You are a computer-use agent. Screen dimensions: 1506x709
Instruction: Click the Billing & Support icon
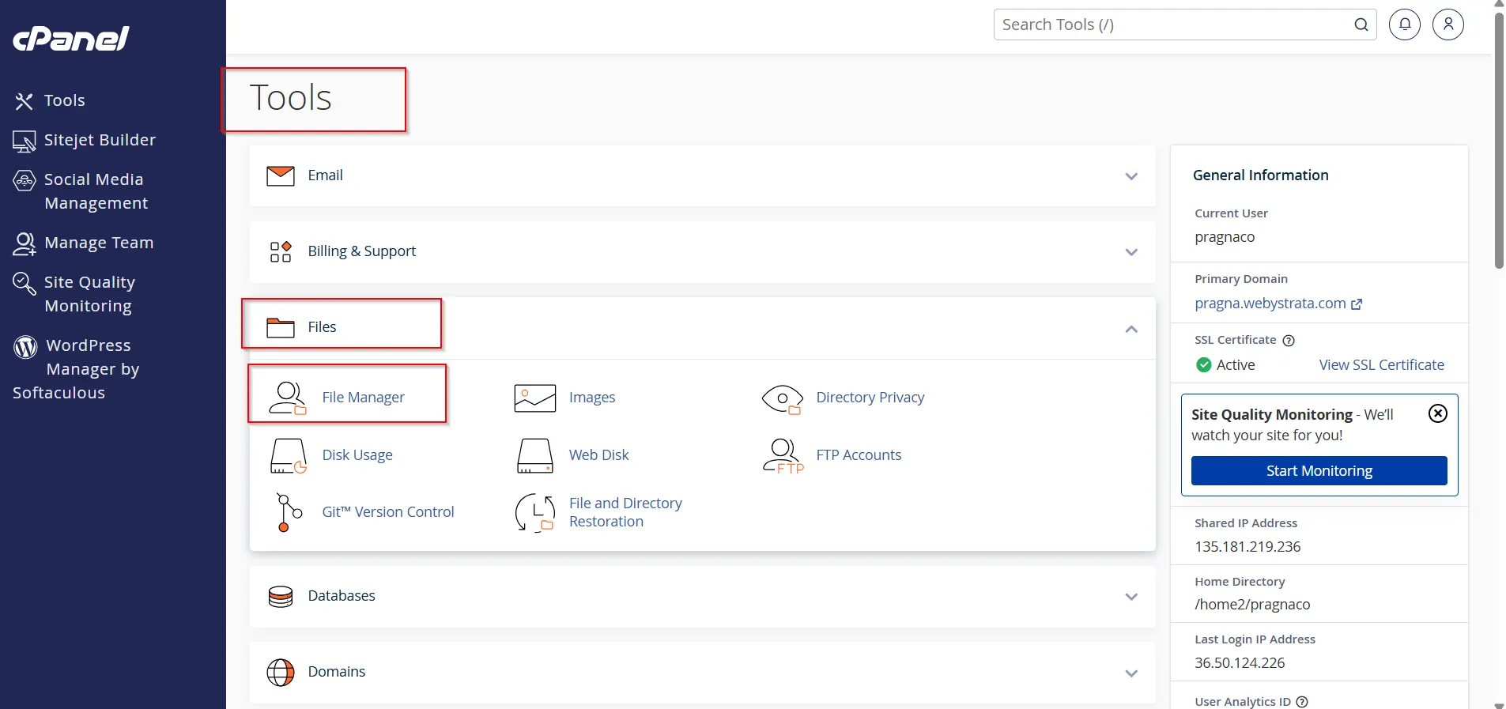(281, 251)
